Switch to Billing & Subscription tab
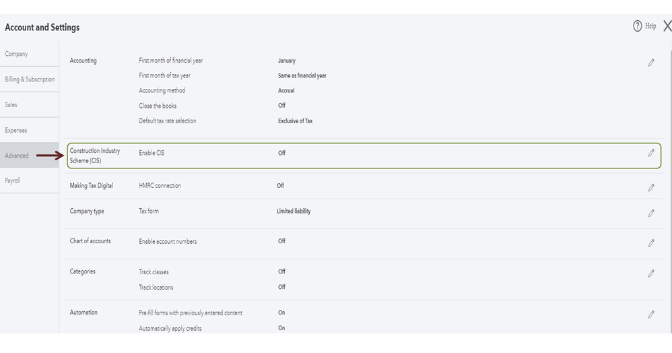The image size is (672, 353). [30, 79]
